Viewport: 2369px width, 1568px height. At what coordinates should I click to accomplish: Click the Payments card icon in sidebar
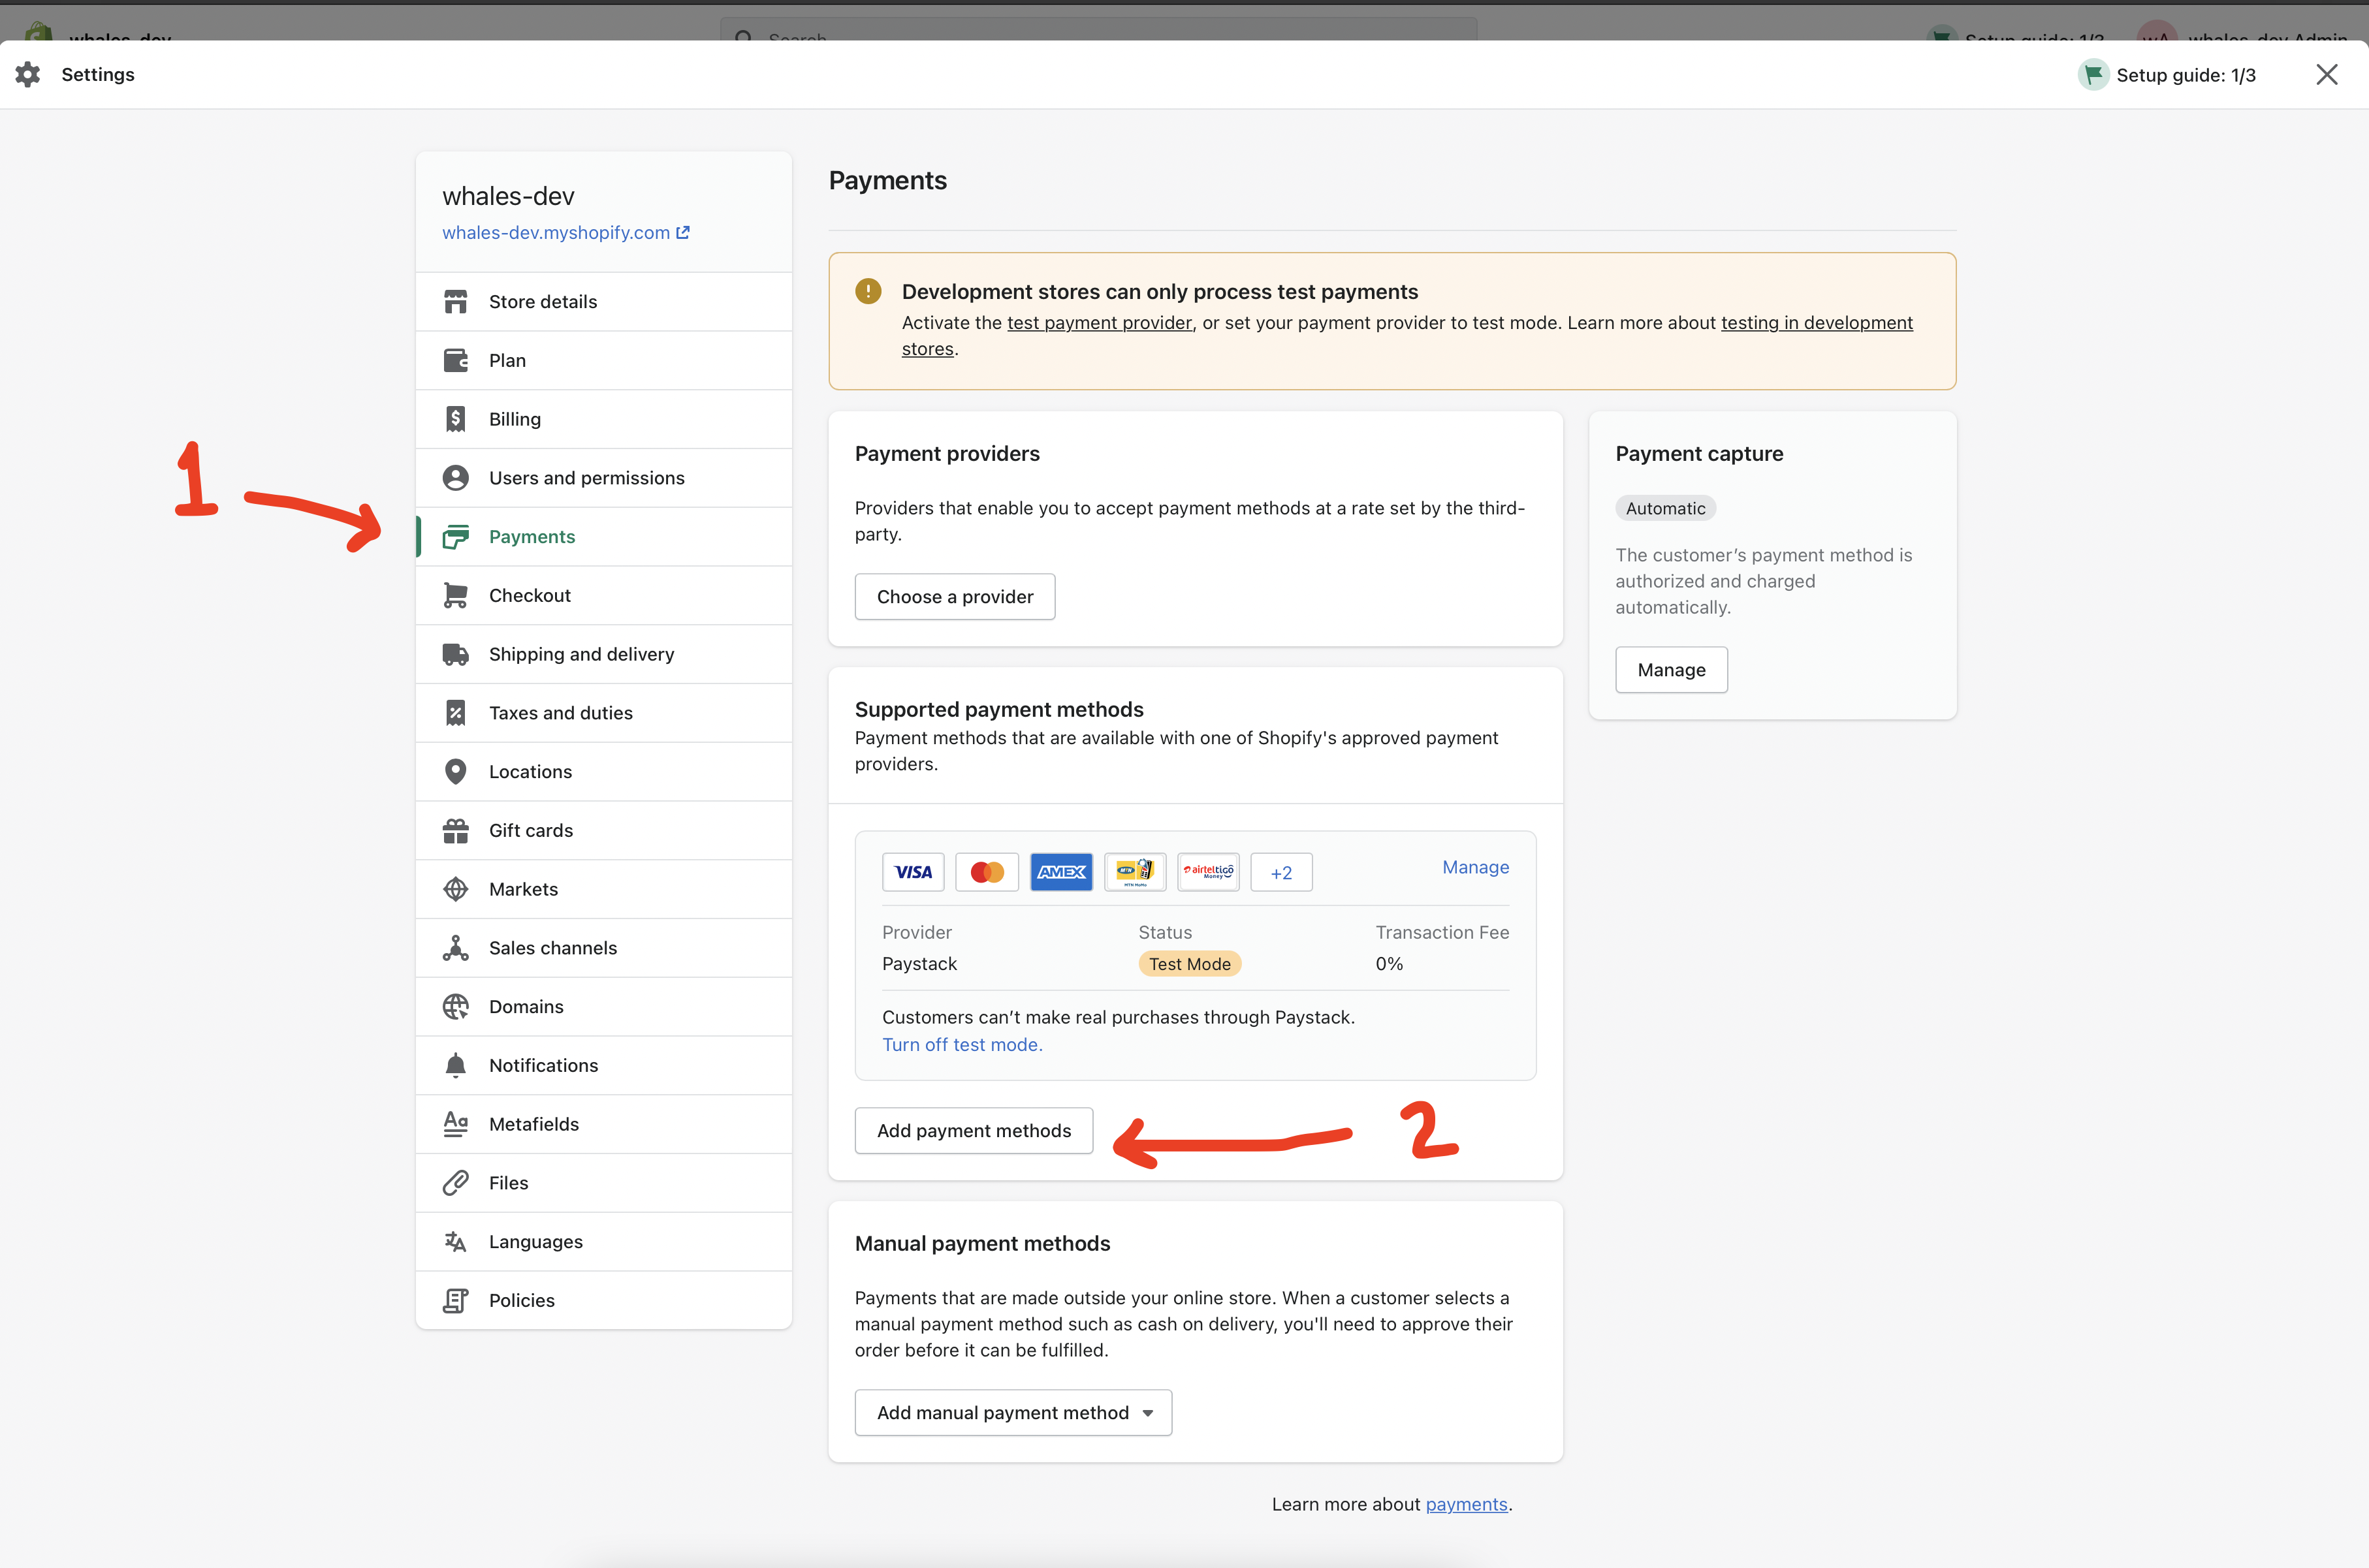click(455, 537)
